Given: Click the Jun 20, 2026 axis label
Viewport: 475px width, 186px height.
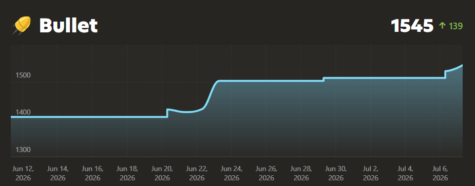Looking at the screenshot, I should tap(162, 173).
